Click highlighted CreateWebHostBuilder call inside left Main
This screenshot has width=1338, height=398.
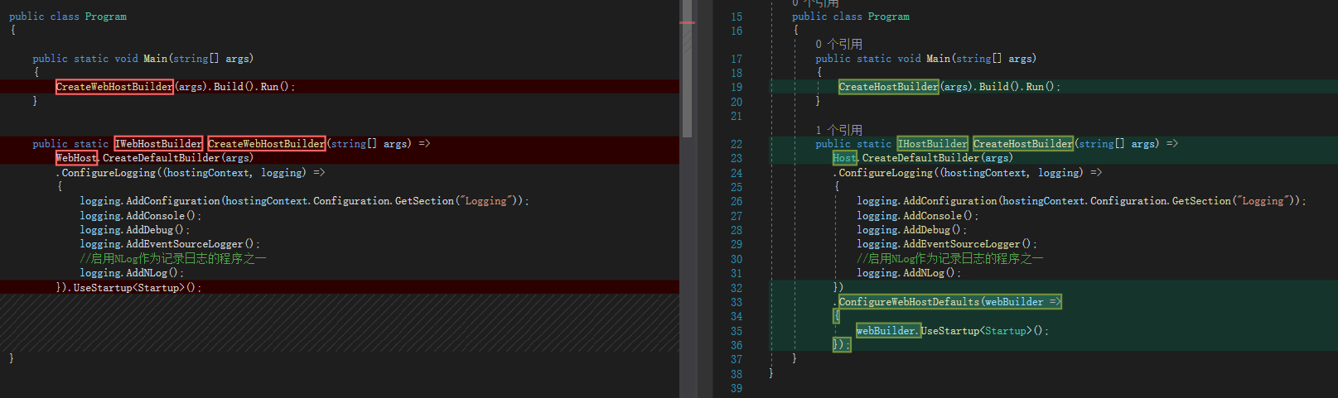[x=114, y=87]
